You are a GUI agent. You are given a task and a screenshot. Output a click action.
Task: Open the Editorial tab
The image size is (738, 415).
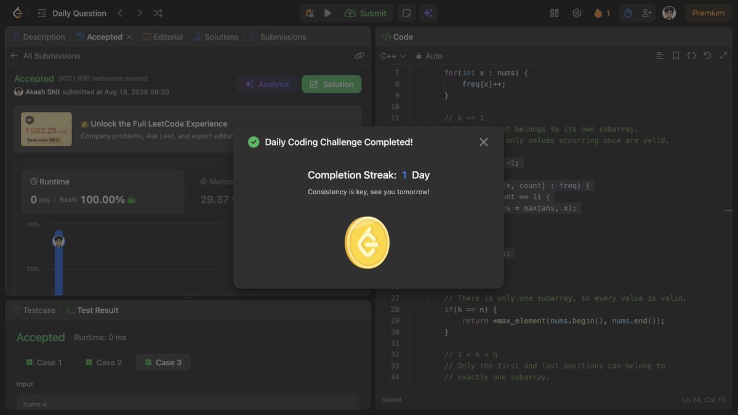[x=162, y=37]
